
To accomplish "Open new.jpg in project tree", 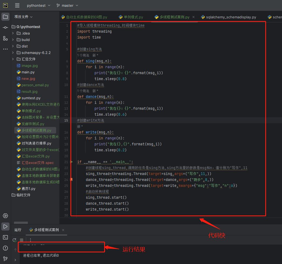I will pos(26,78).
